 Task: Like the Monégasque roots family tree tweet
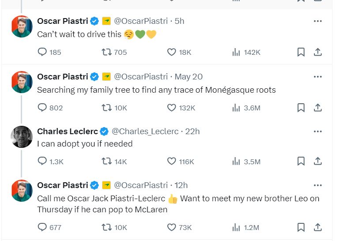coord(172,108)
